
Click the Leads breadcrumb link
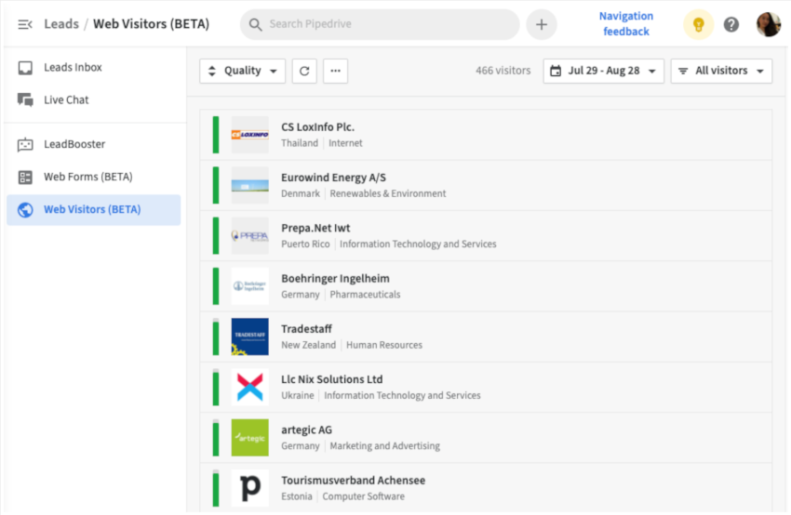[x=61, y=24]
